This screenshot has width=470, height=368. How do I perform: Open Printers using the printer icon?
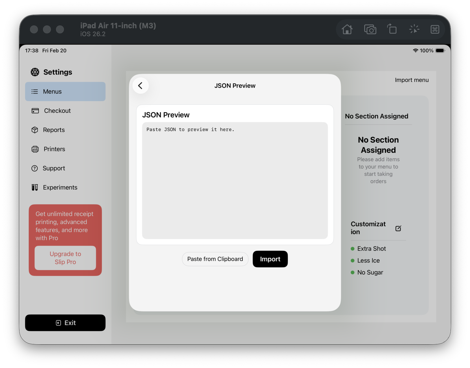click(35, 149)
